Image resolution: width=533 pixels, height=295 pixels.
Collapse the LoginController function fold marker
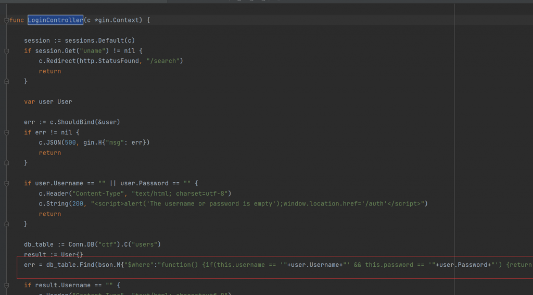click(x=6, y=20)
